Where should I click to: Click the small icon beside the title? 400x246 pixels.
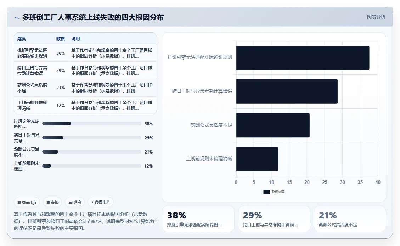tap(17, 18)
